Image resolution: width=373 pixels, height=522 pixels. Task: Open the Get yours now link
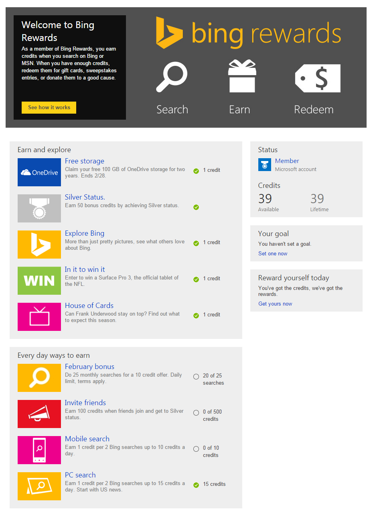tap(275, 304)
